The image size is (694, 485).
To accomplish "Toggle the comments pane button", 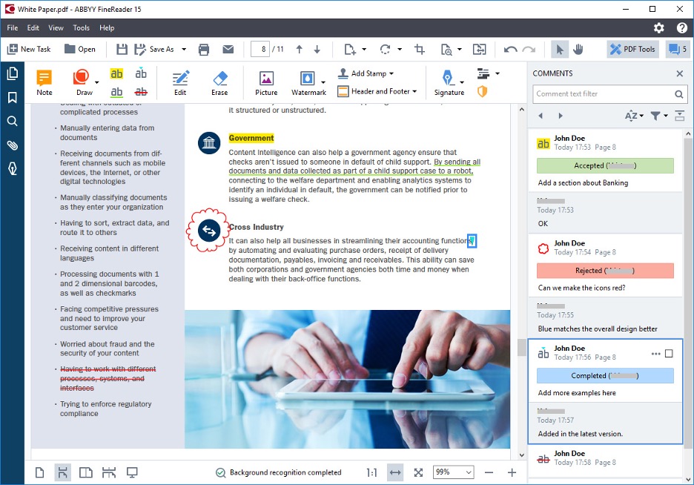I will point(677,50).
